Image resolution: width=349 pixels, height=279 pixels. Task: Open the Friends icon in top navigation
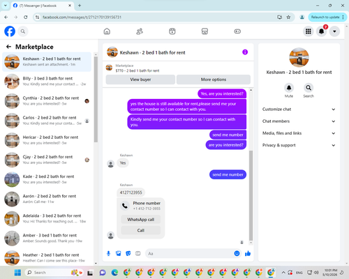coord(140,31)
